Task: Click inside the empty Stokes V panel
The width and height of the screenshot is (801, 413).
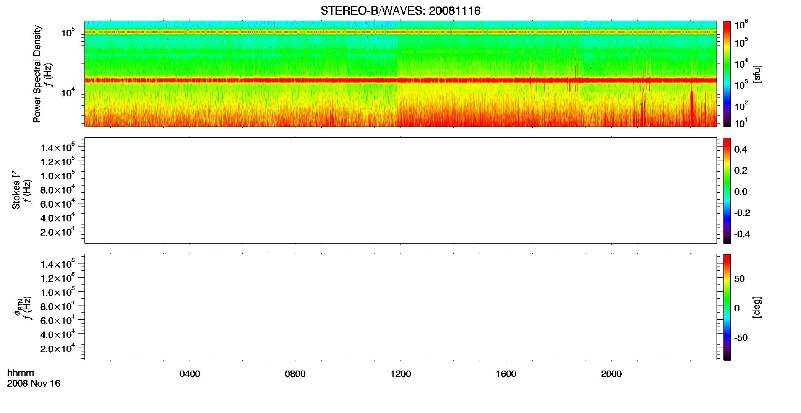Action: point(400,190)
